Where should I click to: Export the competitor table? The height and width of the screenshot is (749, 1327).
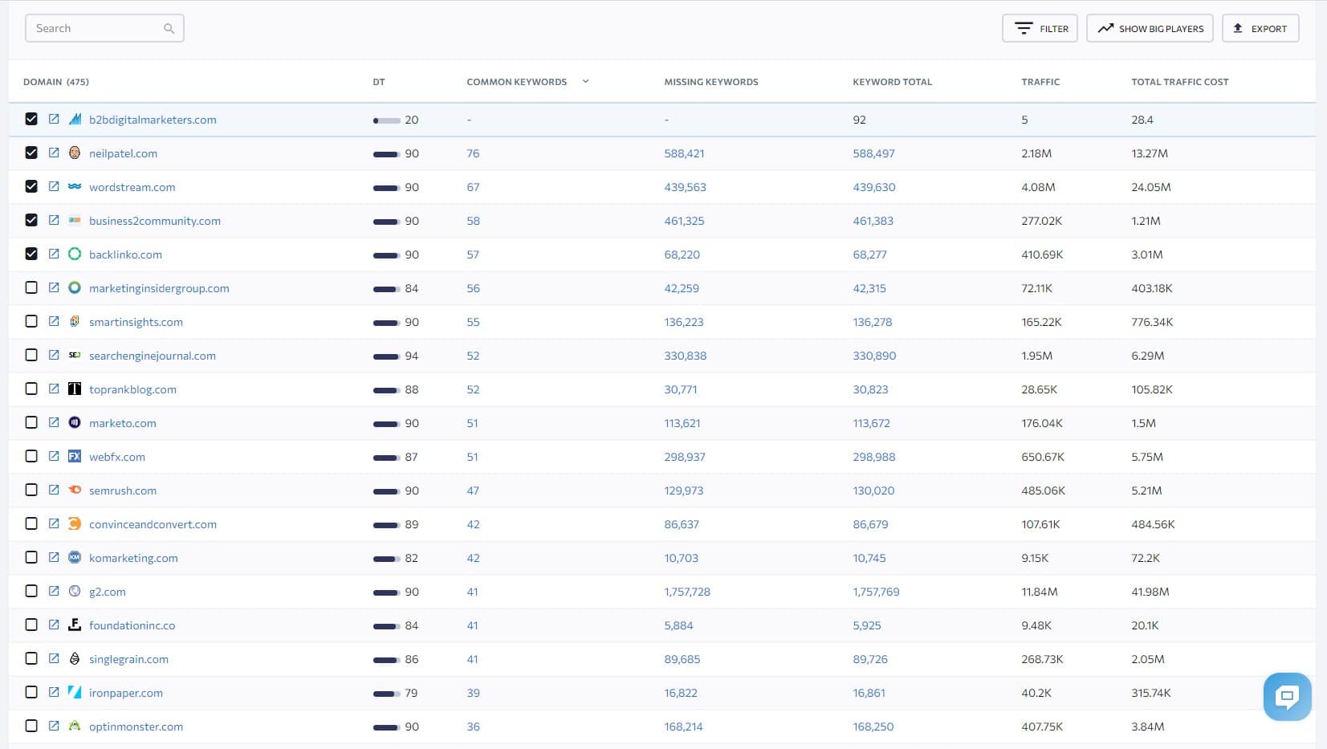click(1260, 28)
